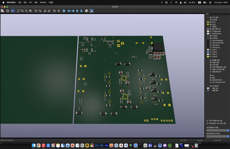Open Wi-Fi status in the menu bar

[176, 2]
